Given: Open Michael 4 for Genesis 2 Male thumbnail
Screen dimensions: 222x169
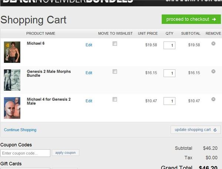Looking at the screenshot, I should tap(12, 108).
